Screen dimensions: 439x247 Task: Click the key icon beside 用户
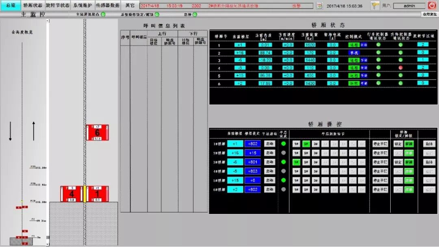pyautogui.click(x=375, y=6)
